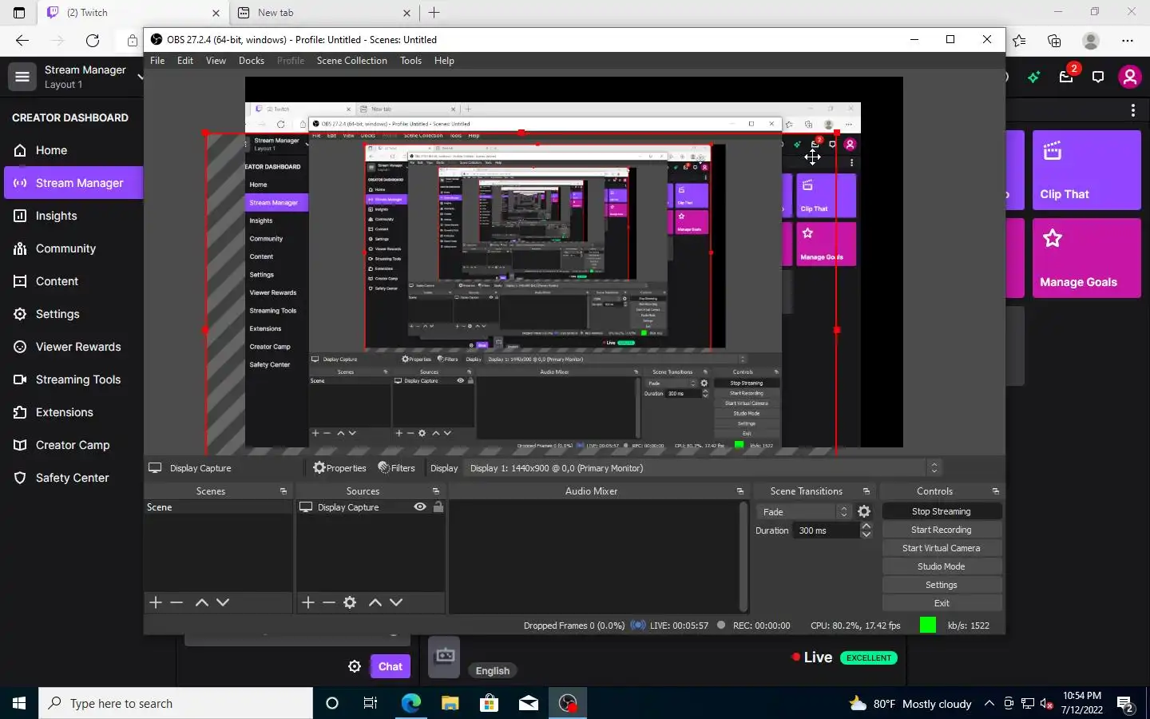Select the Display Capture source row
This screenshot has width=1150, height=719.
[371, 507]
